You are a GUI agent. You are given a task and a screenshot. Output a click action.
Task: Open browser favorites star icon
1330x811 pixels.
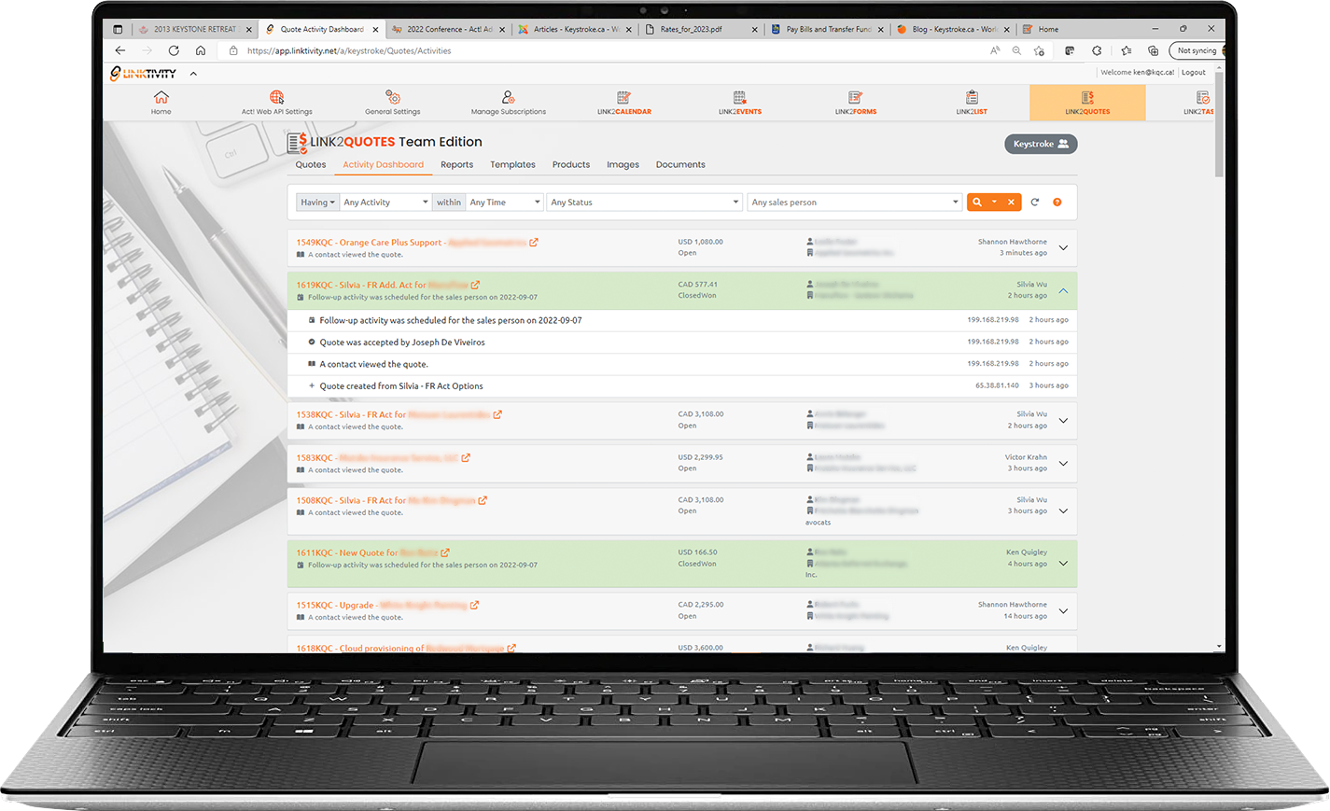[x=1127, y=50]
